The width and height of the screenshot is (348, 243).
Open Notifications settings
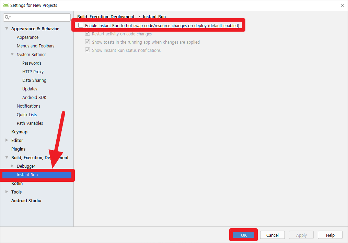point(28,106)
